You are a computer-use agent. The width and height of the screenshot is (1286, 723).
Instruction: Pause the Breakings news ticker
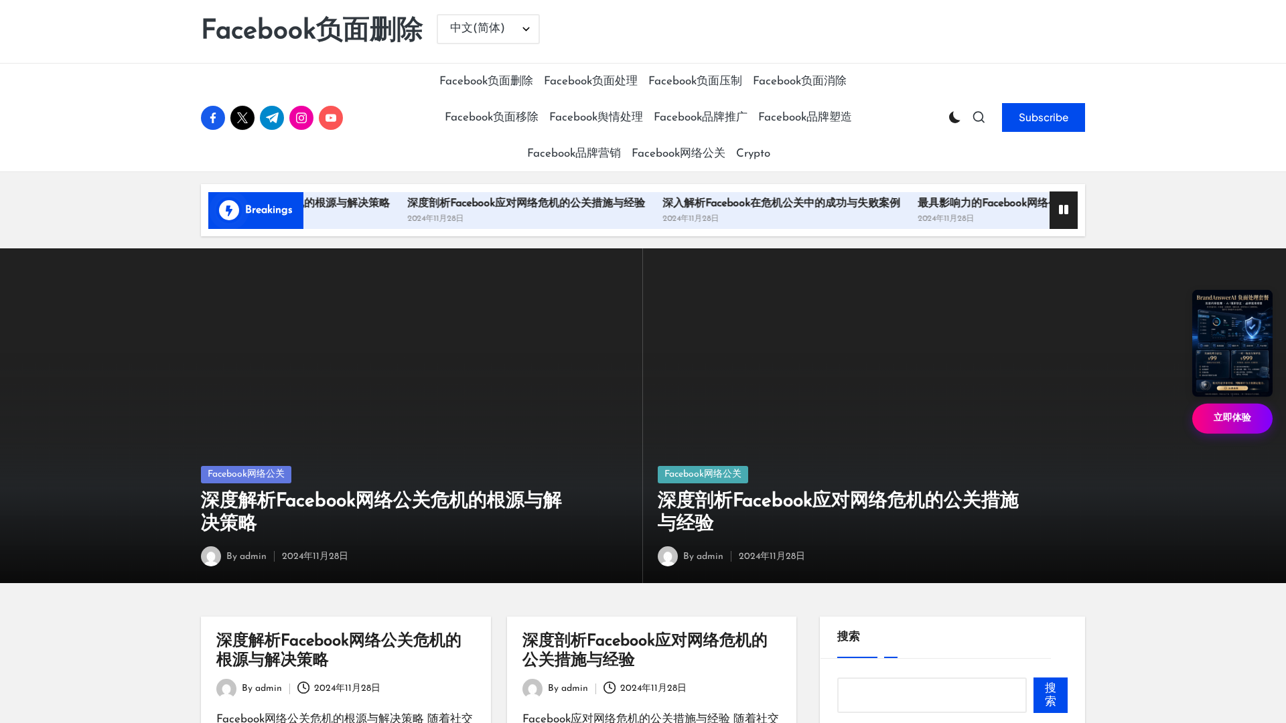1064,210
